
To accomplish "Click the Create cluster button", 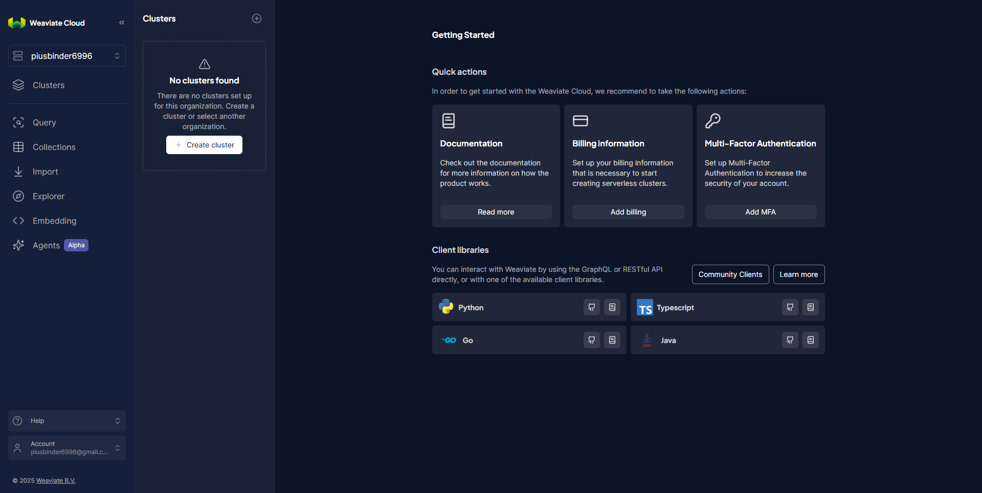I will (204, 145).
